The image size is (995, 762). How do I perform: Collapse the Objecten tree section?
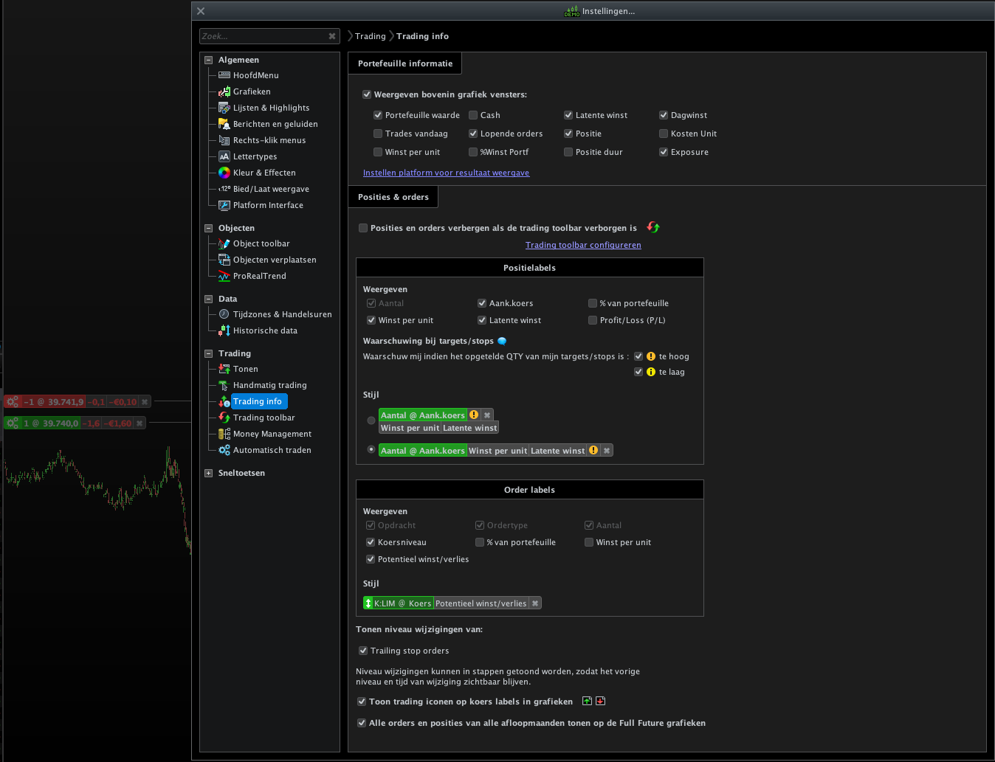pyautogui.click(x=208, y=229)
